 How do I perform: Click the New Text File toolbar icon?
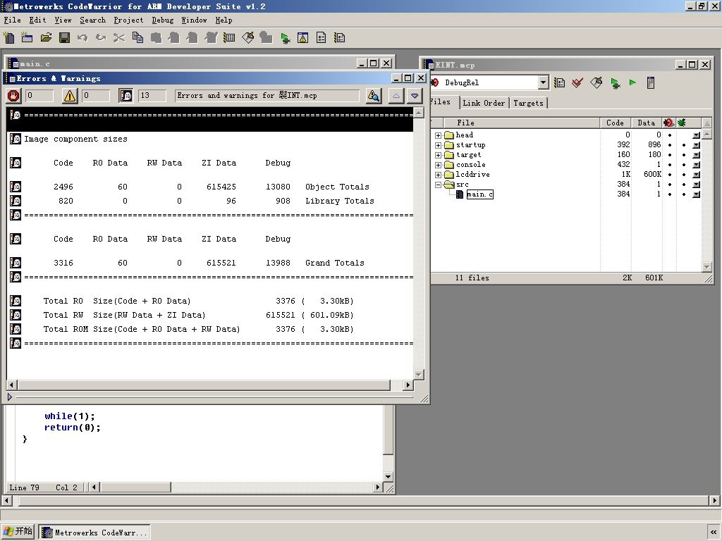[8, 38]
